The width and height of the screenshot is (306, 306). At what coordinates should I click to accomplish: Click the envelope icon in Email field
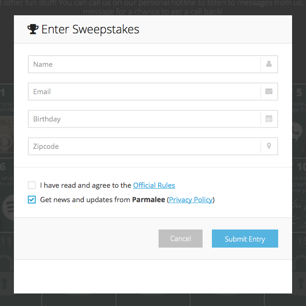click(x=269, y=91)
